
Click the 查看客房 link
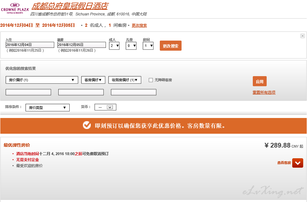coord(284,163)
